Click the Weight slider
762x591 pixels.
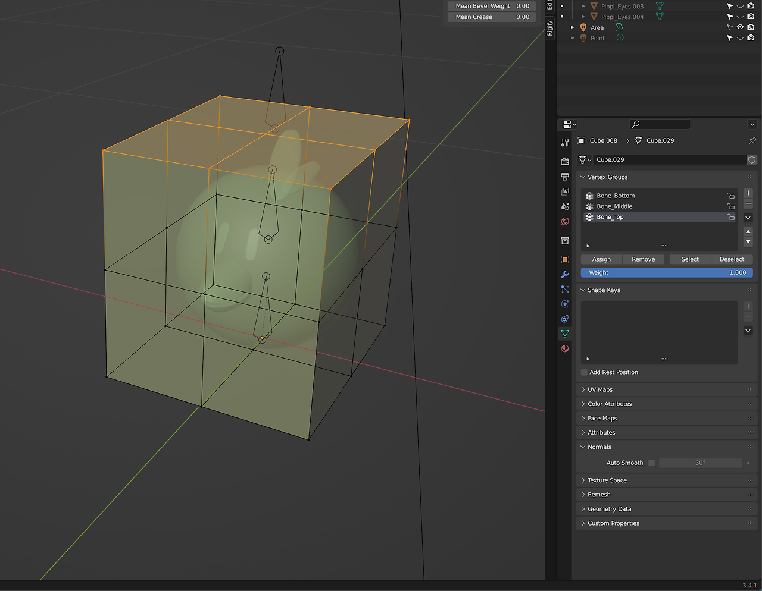[x=667, y=272]
